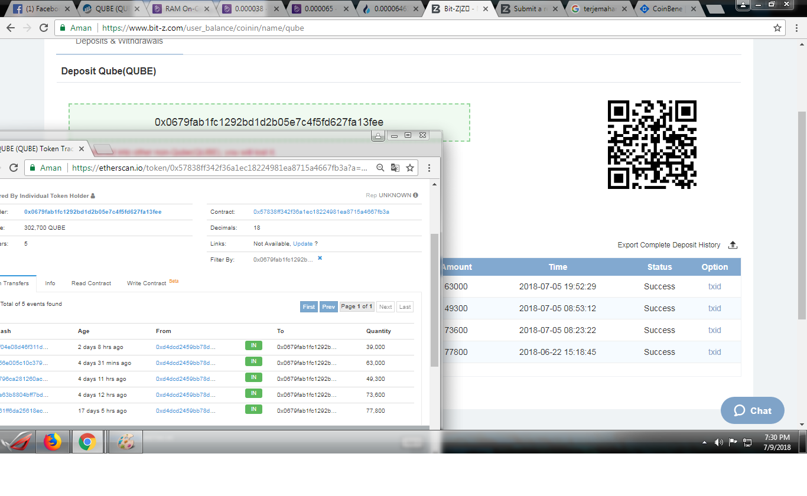Bookmark the Etherscan page with star icon

click(x=410, y=168)
